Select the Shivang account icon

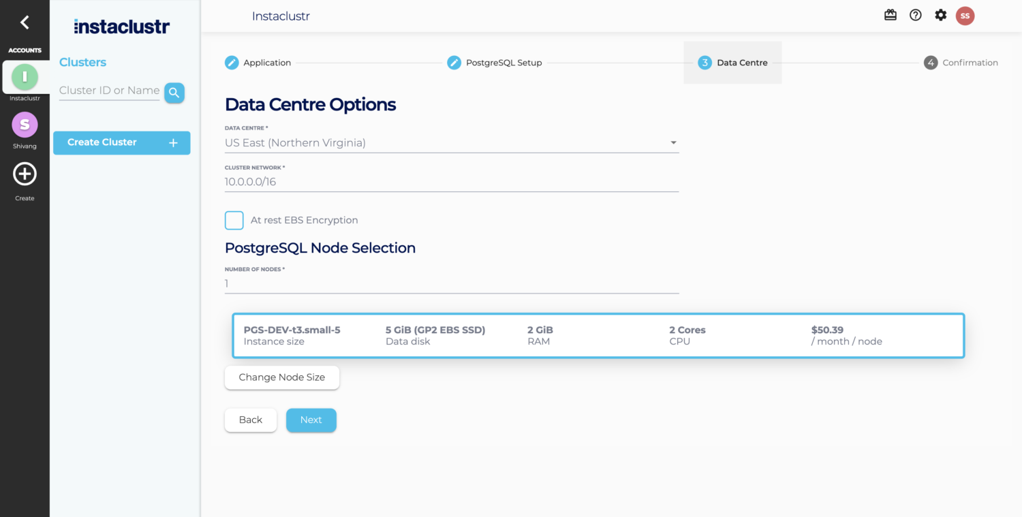[25, 125]
